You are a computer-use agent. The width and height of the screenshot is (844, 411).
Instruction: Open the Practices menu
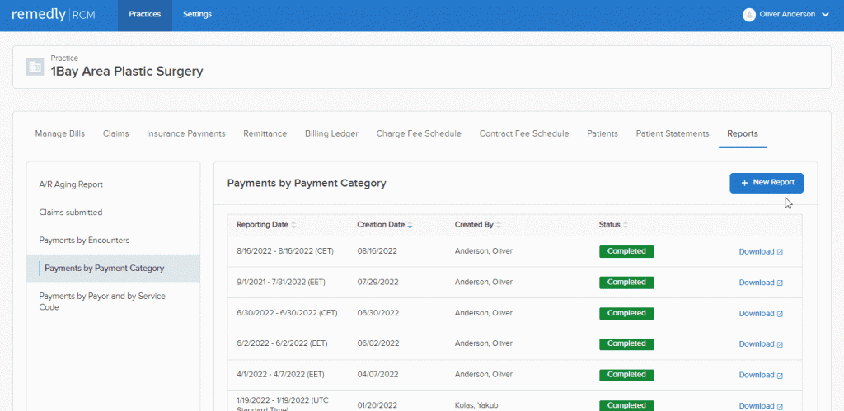pos(145,15)
